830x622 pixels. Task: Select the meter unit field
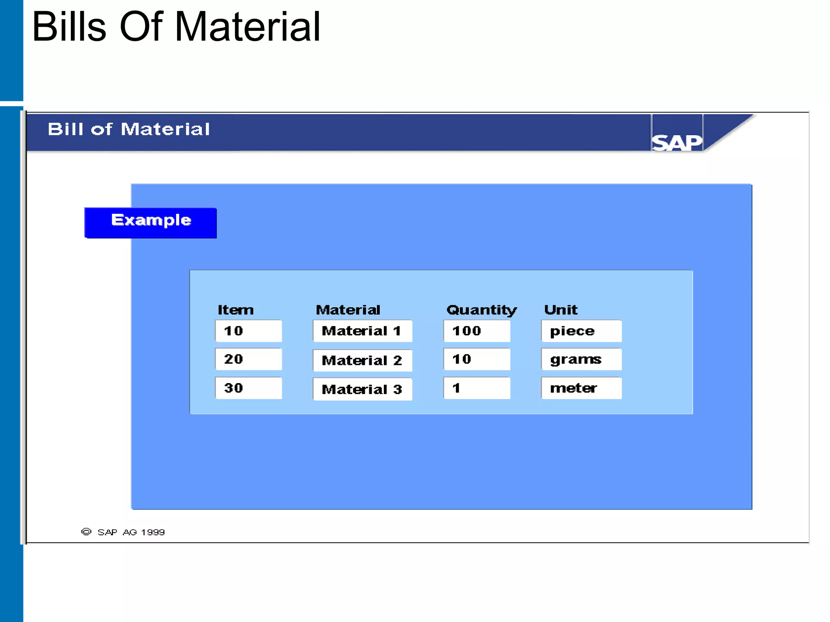[x=581, y=388]
